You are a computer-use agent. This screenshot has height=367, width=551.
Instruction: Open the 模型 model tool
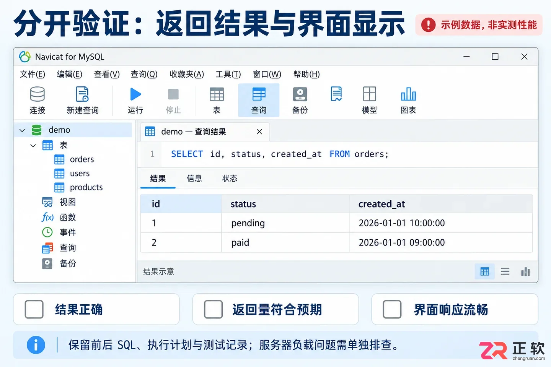pyautogui.click(x=369, y=100)
